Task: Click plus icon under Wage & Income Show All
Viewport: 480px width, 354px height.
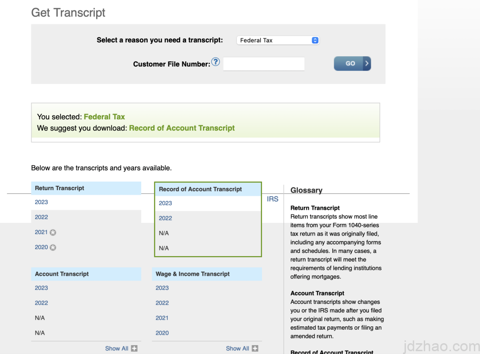Action: coord(255,348)
